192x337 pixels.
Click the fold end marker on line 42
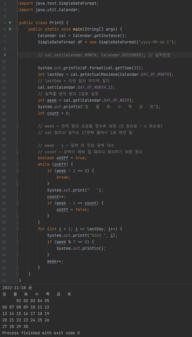17,268
